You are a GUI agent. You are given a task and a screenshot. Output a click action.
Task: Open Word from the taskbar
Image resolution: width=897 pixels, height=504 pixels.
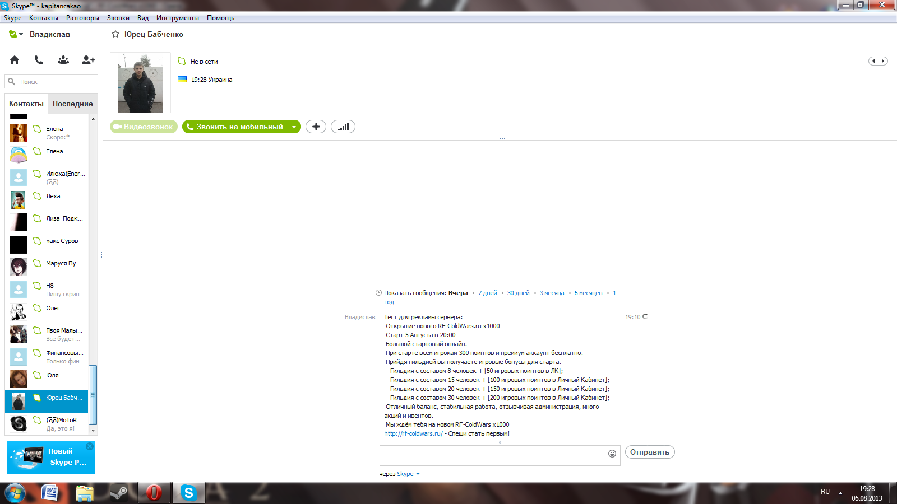(x=50, y=493)
